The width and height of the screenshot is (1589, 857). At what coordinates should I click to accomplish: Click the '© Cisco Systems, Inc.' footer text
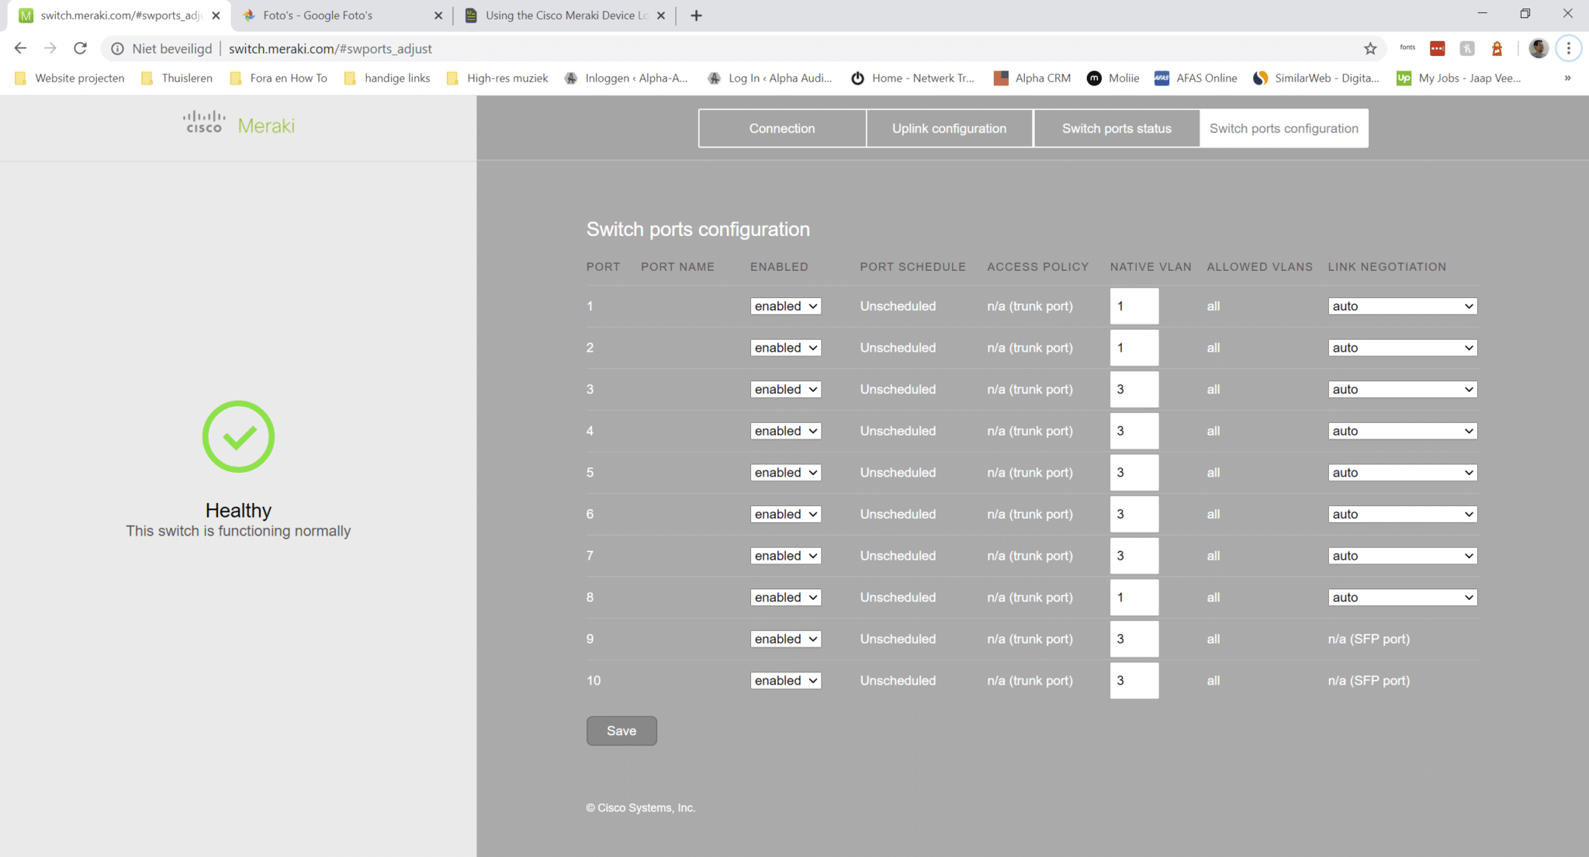640,807
